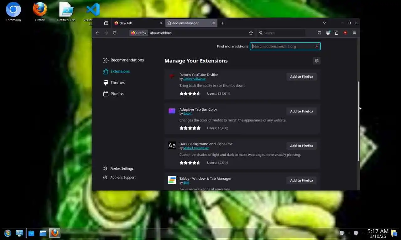
Task: Open Firefox desktop shortcut
Action: tap(40, 12)
